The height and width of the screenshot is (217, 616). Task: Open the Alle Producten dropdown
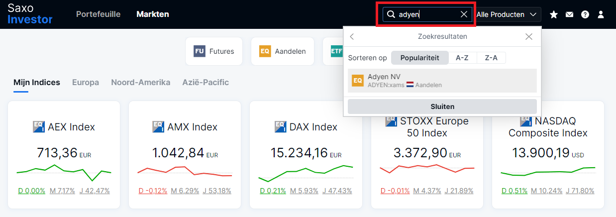point(508,14)
